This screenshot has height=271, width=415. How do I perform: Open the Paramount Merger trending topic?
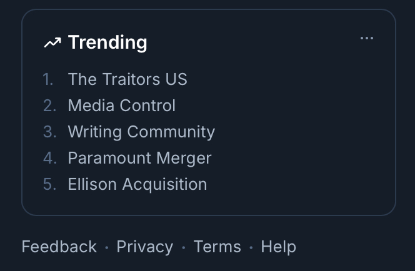point(139,158)
